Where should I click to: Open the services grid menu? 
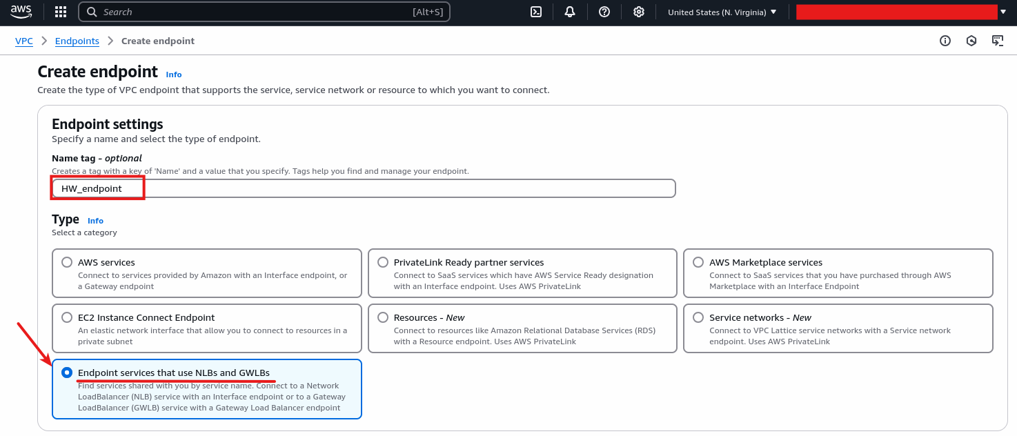point(60,12)
